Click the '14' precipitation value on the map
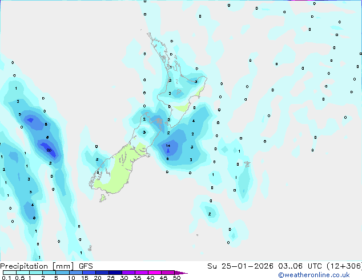362x280 pixels. coord(168,146)
